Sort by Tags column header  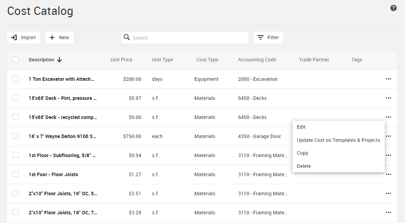pyautogui.click(x=356, y=60)
